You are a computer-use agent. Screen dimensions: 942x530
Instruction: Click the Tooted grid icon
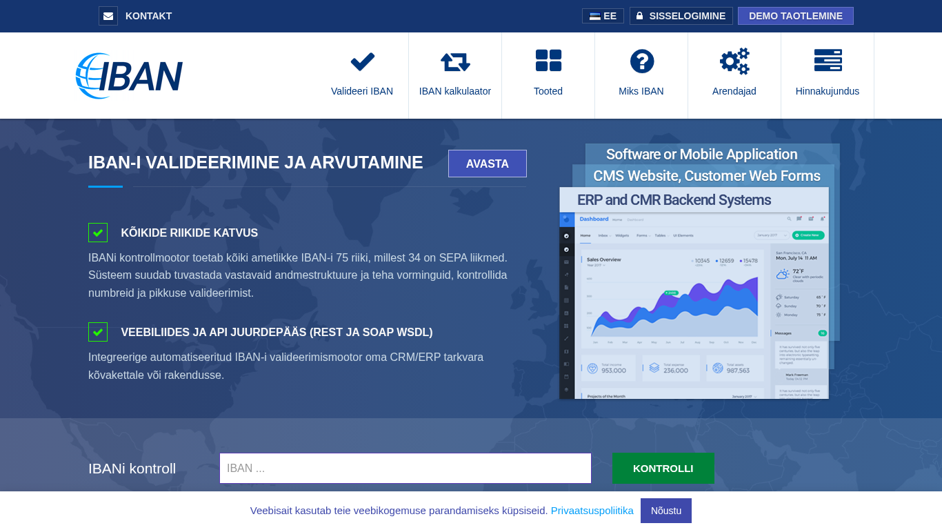click(x=548, y=61)
